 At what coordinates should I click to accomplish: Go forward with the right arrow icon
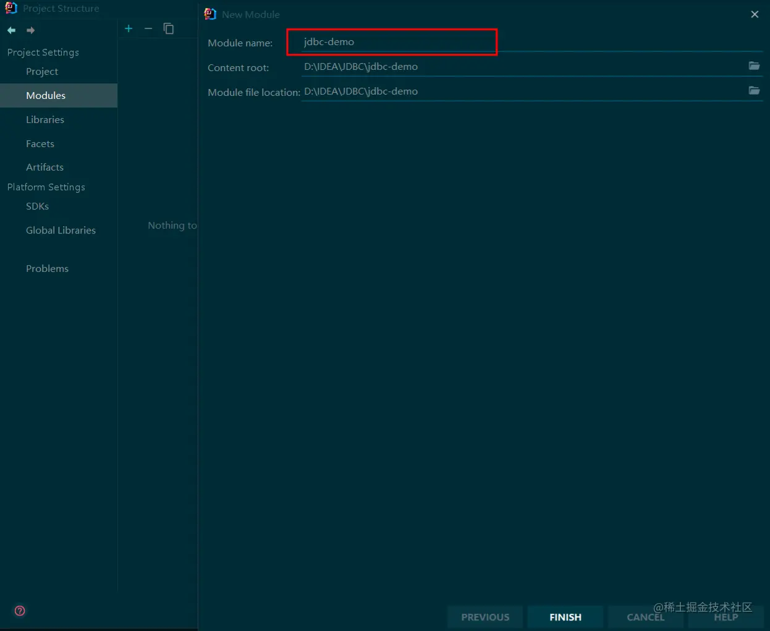click(30, 30)
